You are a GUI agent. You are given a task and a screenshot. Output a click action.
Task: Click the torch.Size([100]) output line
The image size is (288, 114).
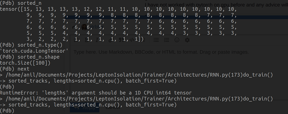tap(25, 63)
